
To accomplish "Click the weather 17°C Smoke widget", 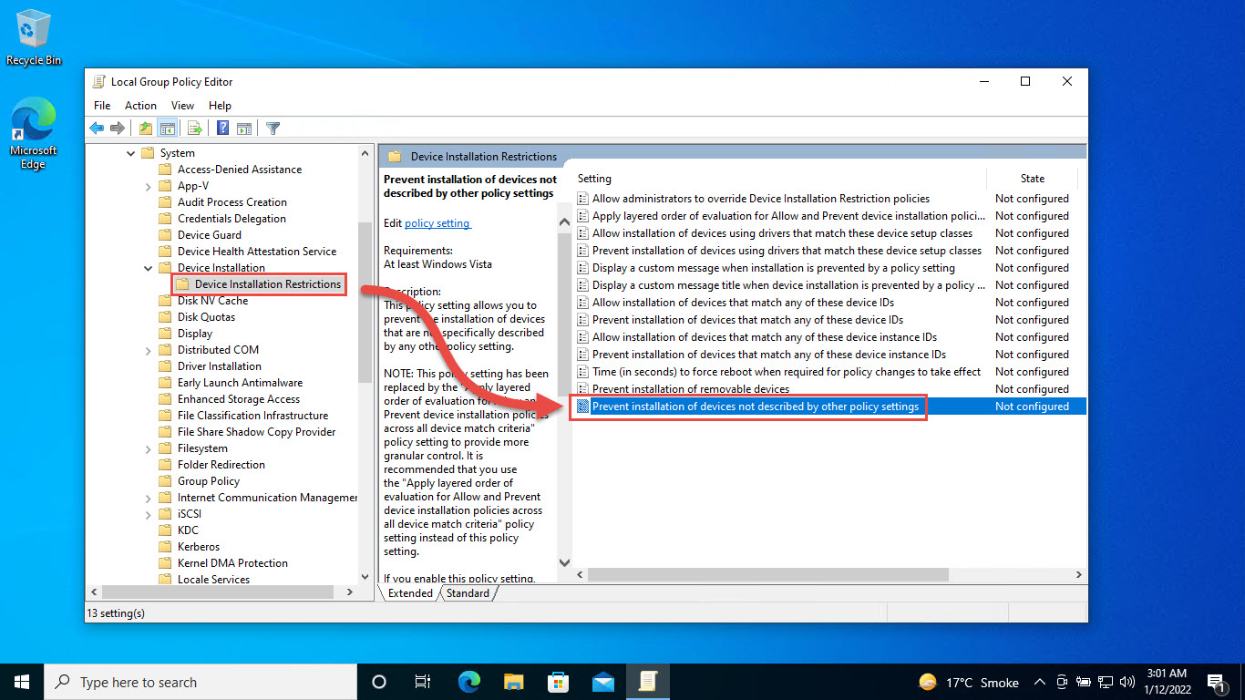I will (x=969, y=682).
